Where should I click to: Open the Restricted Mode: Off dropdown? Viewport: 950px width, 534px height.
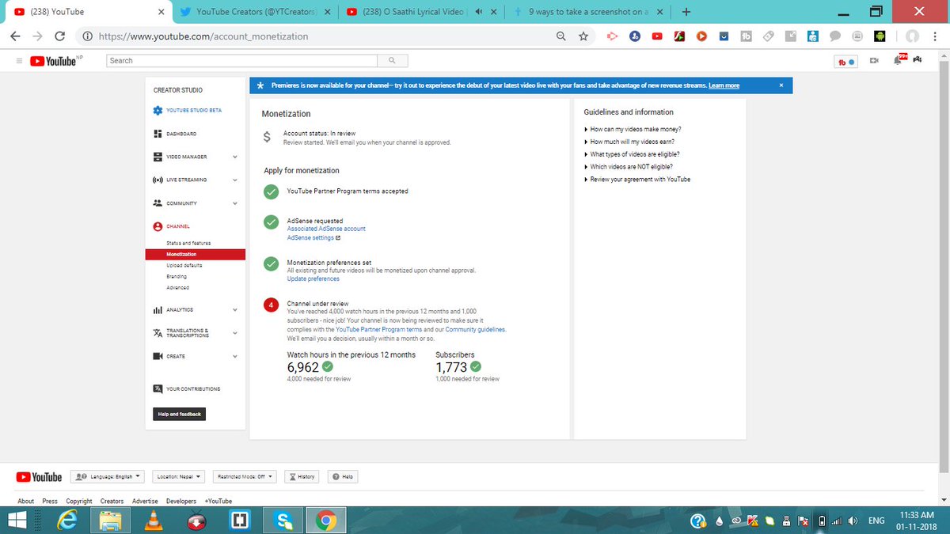click(245, 476)
